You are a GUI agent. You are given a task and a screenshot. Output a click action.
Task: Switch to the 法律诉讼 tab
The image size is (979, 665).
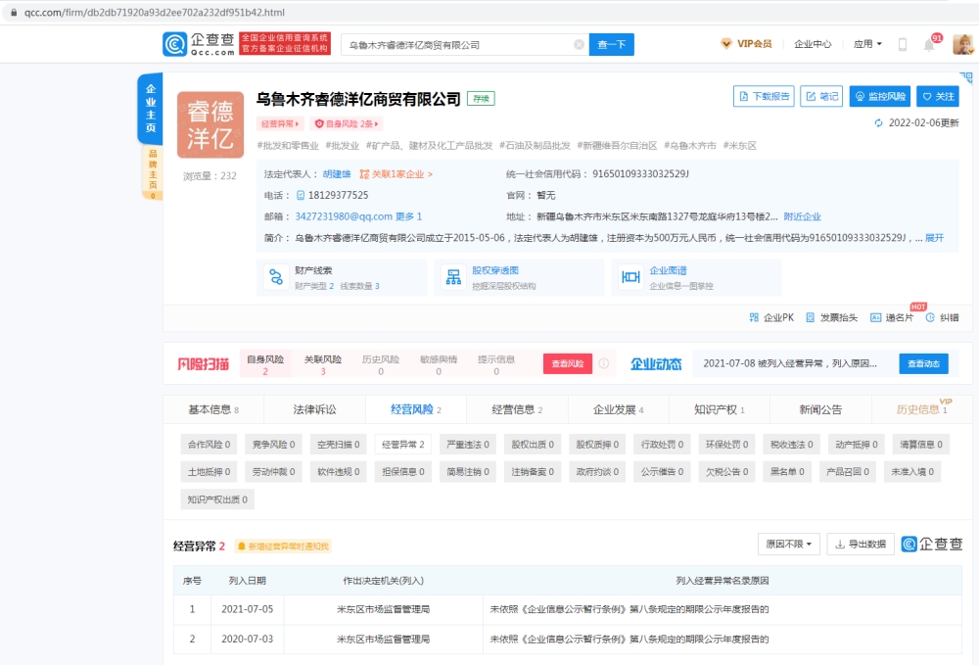[314, 409]
